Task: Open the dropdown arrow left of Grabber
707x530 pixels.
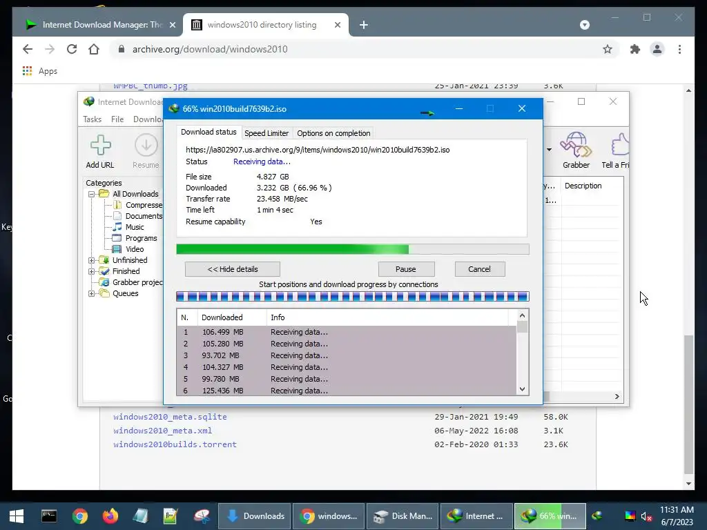Action: click(549, 150)
